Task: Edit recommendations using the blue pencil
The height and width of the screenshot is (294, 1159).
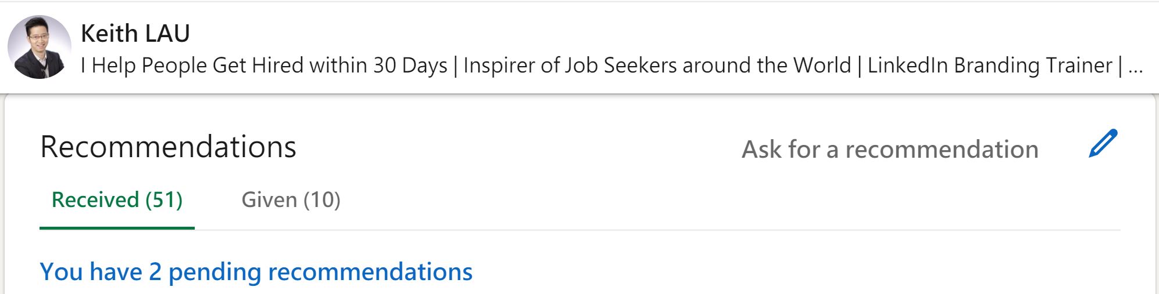Action: [1103, 144]
